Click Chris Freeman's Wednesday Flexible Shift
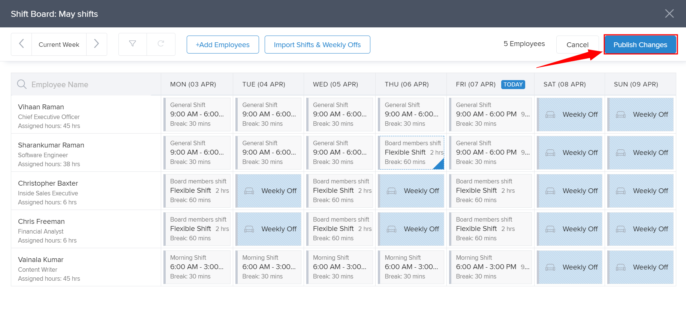The image size is (686, 335). coord(340,229)
